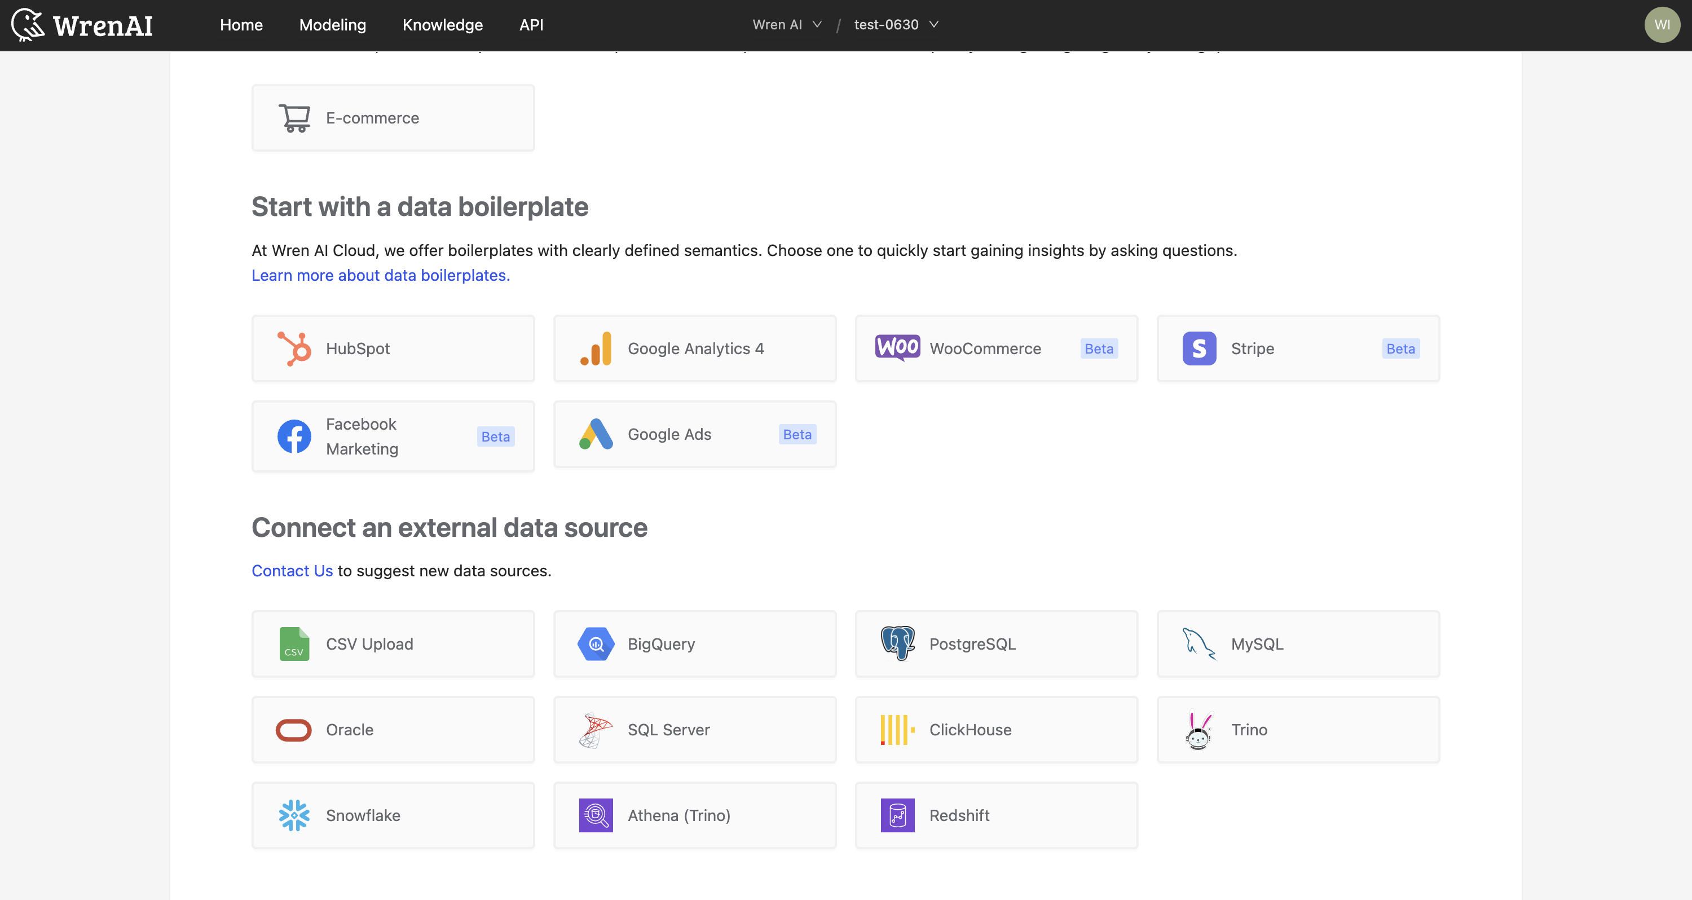Select the E-commerce sample dataset card
The image size is (1692, 900).
pos(394,118)
